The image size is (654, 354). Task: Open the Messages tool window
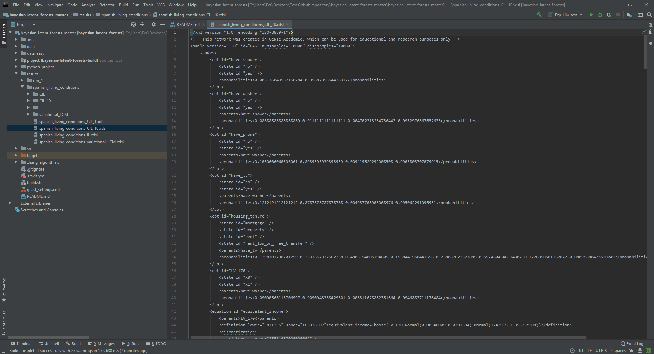coord(102,344)
